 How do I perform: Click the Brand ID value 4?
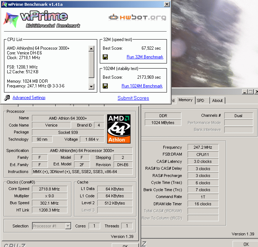click(99, 125)
